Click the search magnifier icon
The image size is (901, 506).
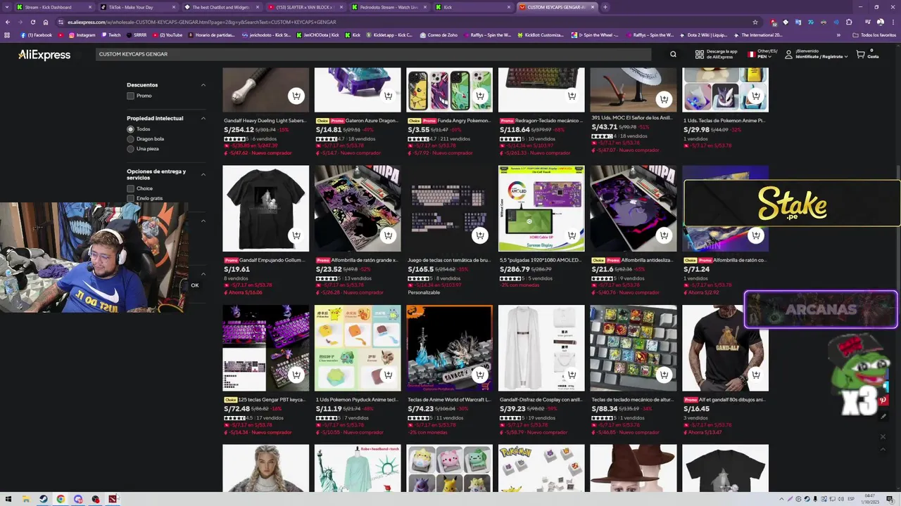tap(673, 54)
